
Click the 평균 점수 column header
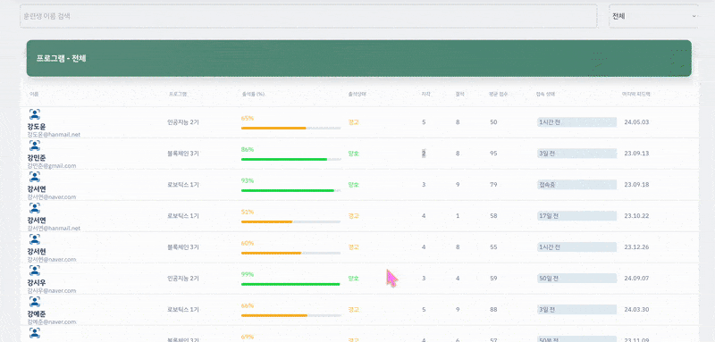(x=499, y=95)
